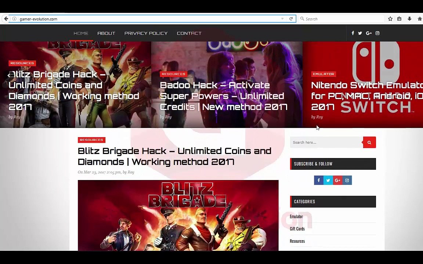Viewport: 423px width, 264px height.
Task: Open the PRIVACY POLICY menu item
Action: (x=146, y=33)
